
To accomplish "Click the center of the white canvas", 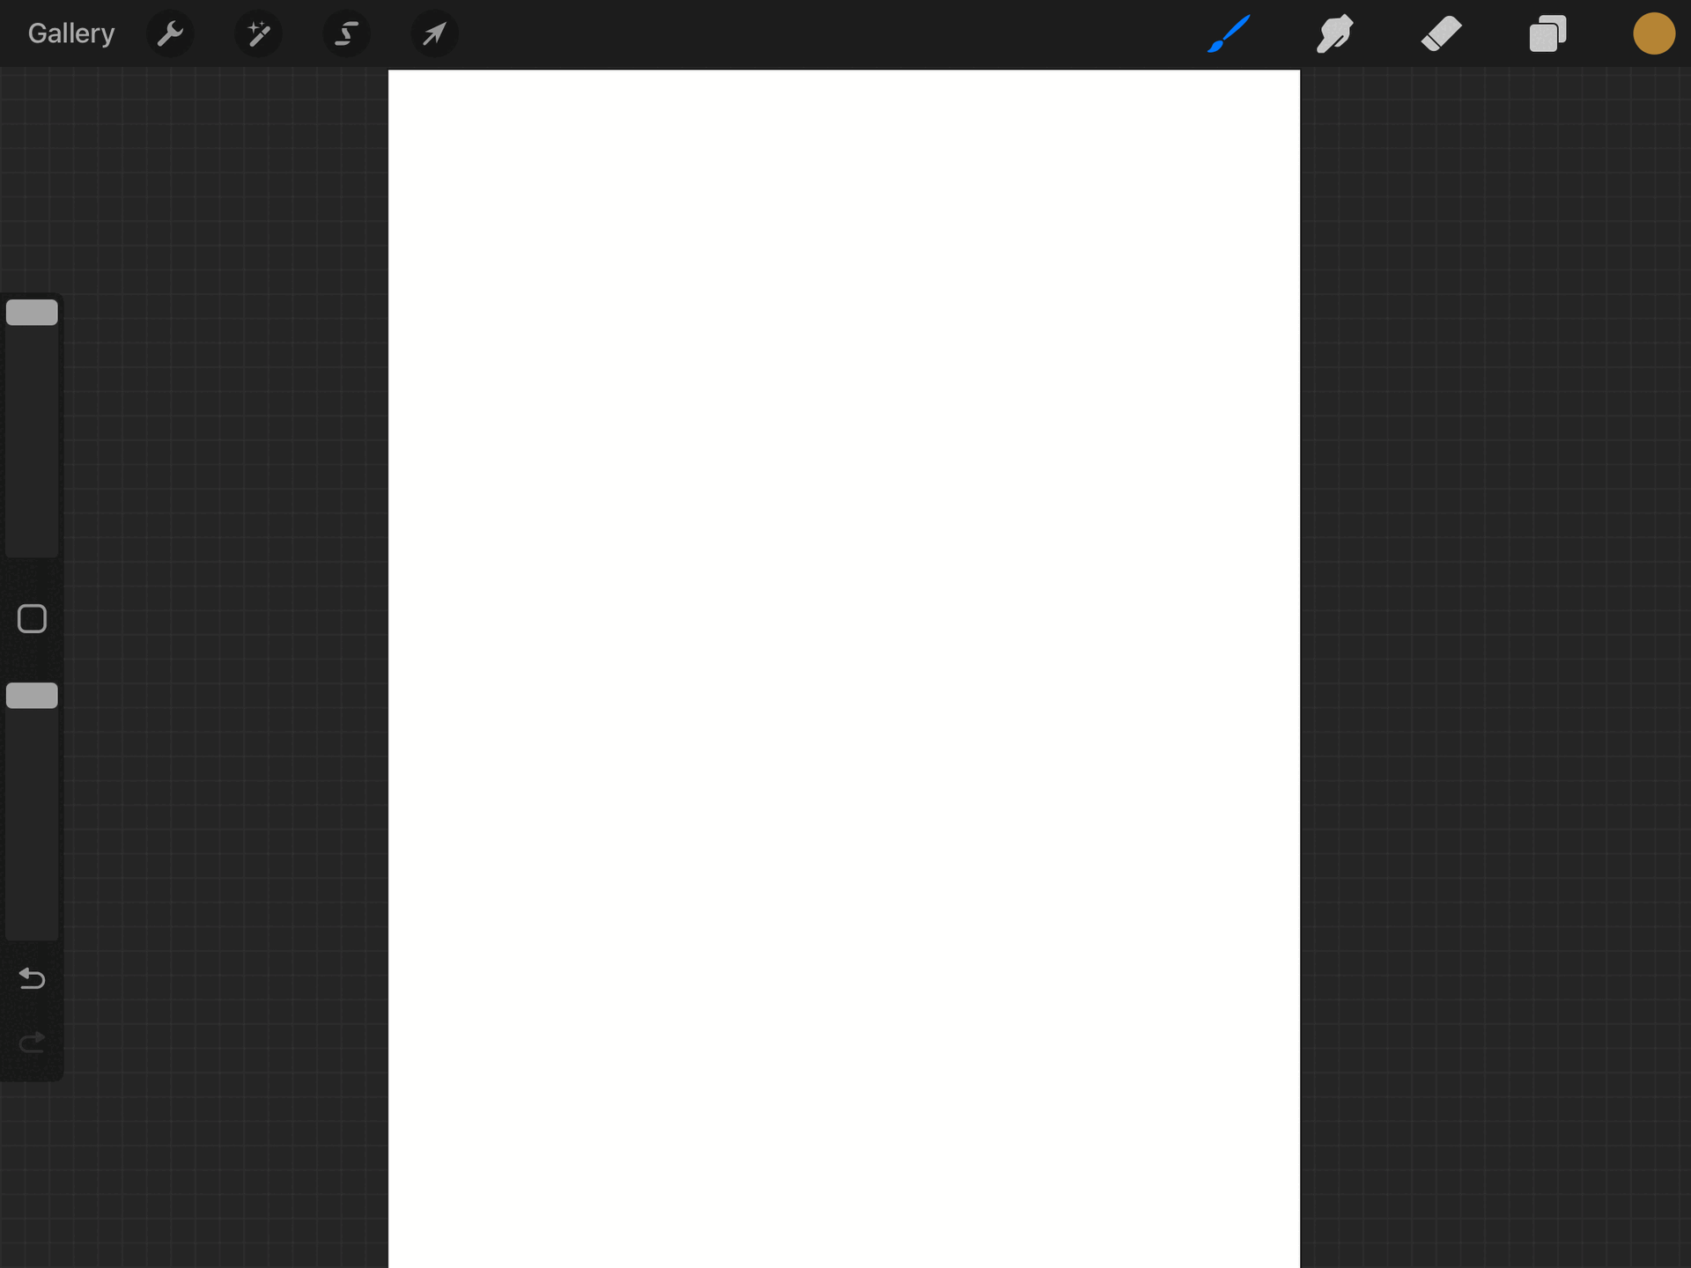I will pos(844,669).
